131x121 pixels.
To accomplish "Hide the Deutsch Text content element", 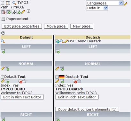I will click(x=75, y=82).
